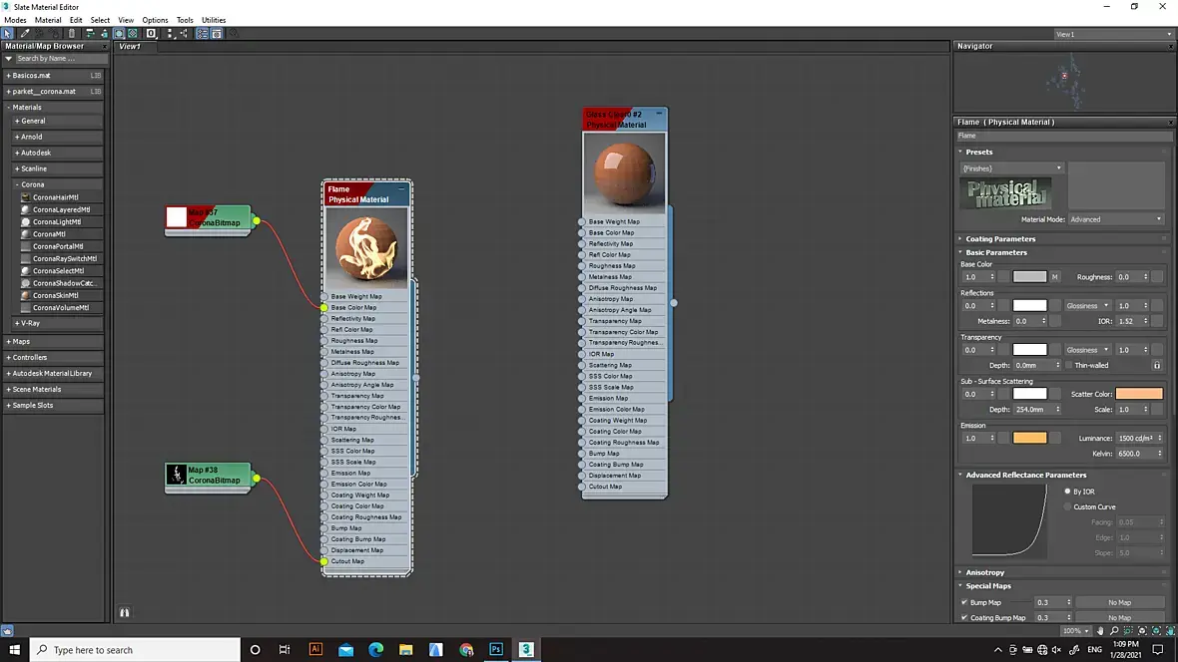Image resolution: width=1178 pixels, height=662 pixels.
Task: Open the Material Mode Advanced dropdown
Action: point(1116,219)
